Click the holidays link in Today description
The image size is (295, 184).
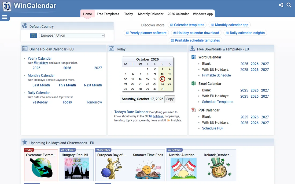coord(158,116)
